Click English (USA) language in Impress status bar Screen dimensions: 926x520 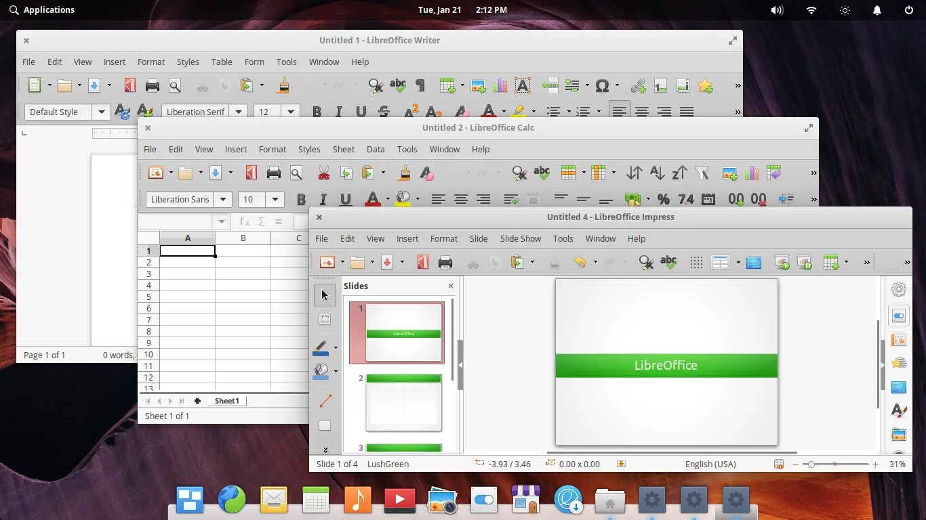[710, 464]
